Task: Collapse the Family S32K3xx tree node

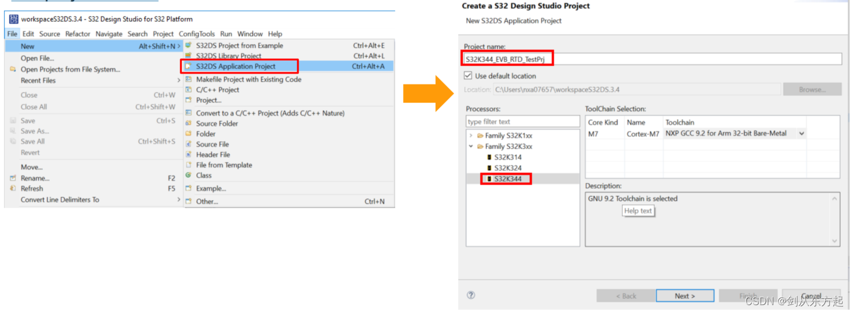Action: [x=471, y=146]
